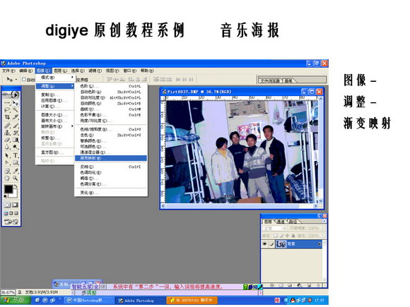Select the Zoom magnifier tool
Screen dimensions: 410x307
[16, 179]
